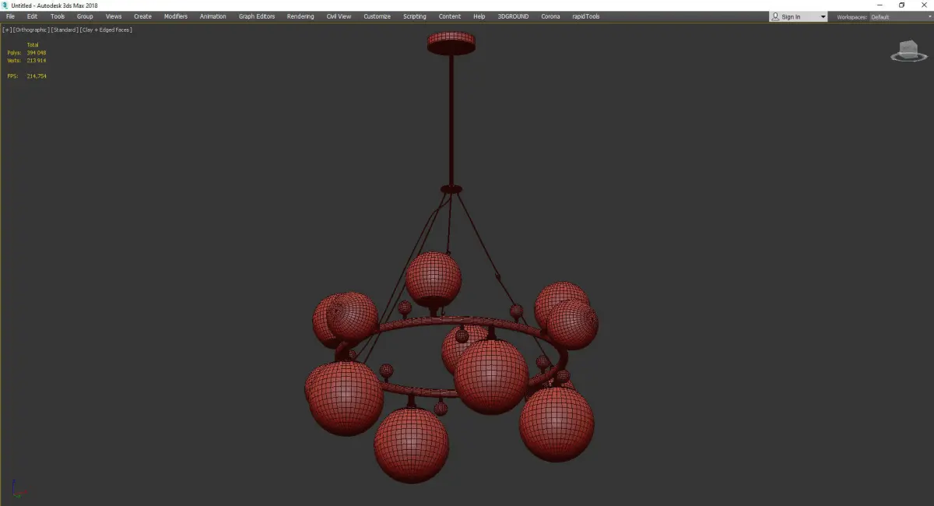Open the Rendering menu
The width and height of the screenshot is (934, 506).
(300, 16)
